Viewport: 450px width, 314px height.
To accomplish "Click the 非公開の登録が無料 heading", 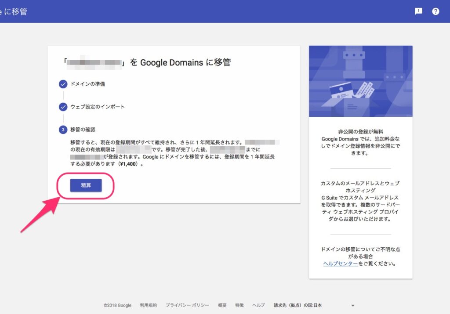I will (360, 132).
